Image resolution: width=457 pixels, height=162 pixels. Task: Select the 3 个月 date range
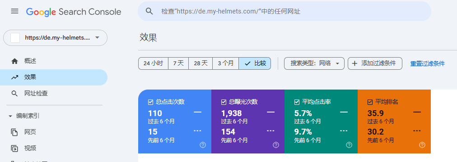pyautogui.click(x=226, y=63)
